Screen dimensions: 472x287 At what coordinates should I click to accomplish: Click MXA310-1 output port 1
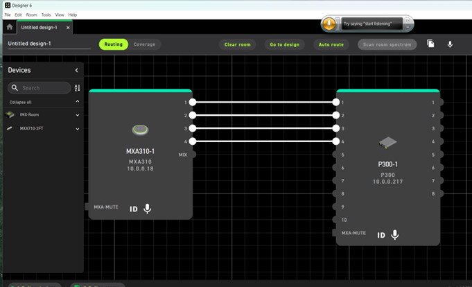point(193,103)
